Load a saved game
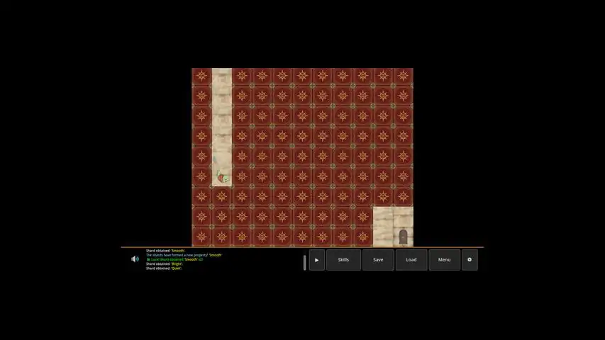Screen dimensions: 605x340 pos(411,260)
